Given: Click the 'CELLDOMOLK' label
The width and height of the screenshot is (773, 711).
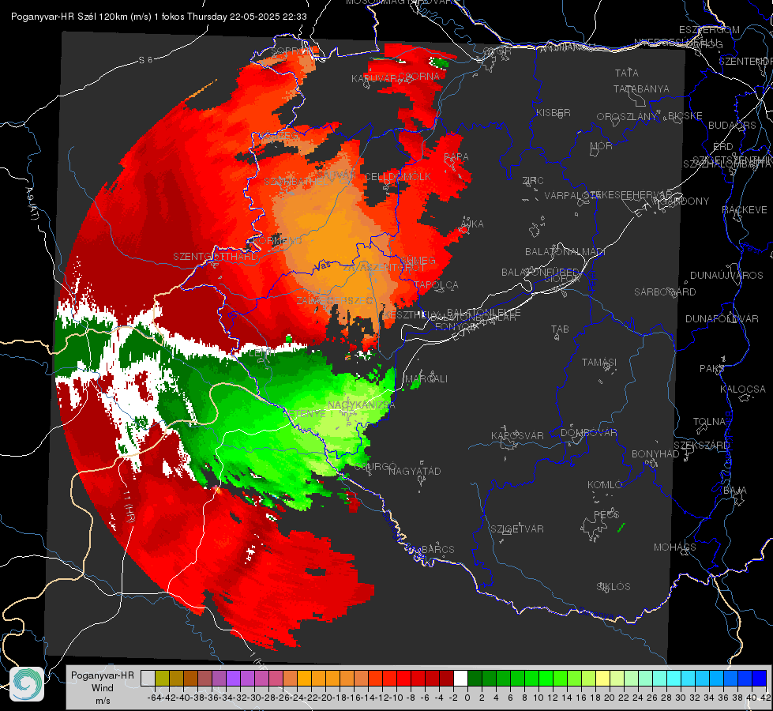Looking at the screenshot, I should click(x=397, y=177).
